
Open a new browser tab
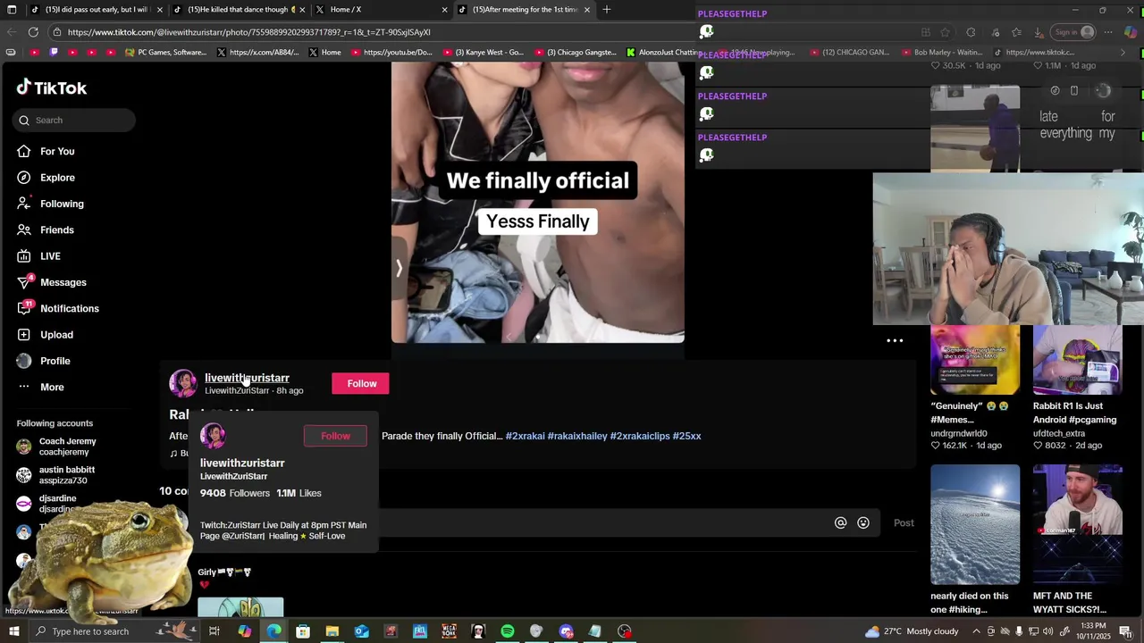pos(607,10)
